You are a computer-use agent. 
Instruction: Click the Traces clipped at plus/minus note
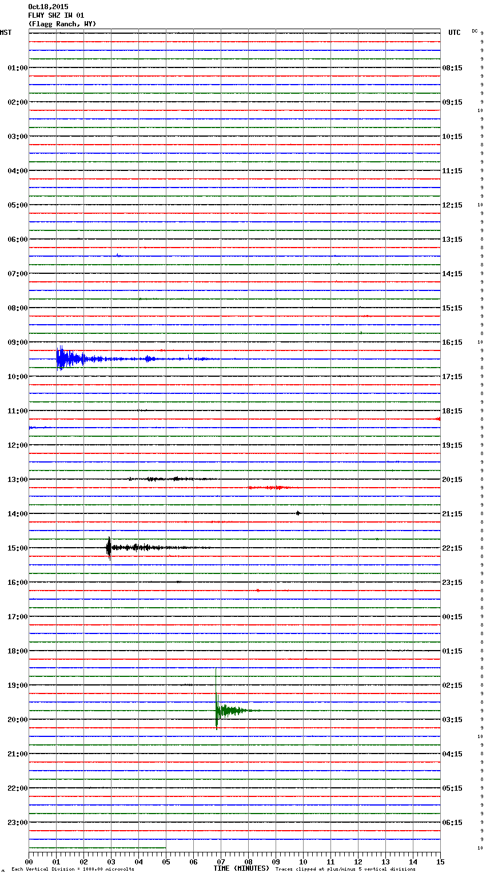345,869
